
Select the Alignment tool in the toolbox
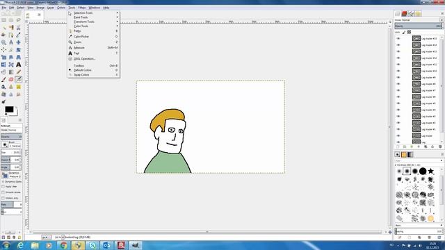point(3,49)
